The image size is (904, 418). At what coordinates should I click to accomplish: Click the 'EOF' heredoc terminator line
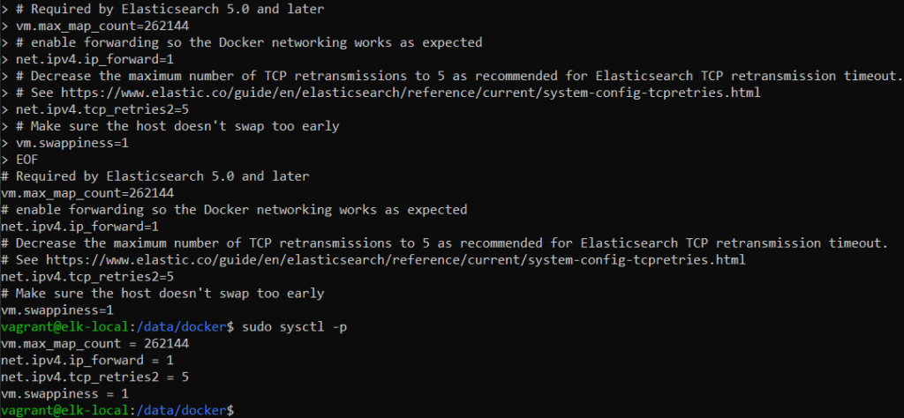click(19, 160)
